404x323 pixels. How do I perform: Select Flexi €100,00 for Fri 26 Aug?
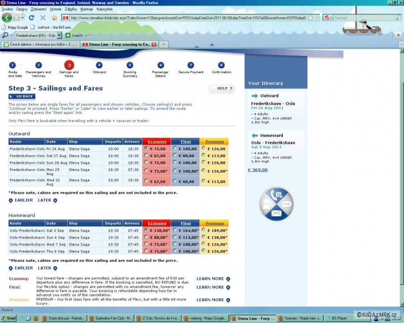[175, 148]
